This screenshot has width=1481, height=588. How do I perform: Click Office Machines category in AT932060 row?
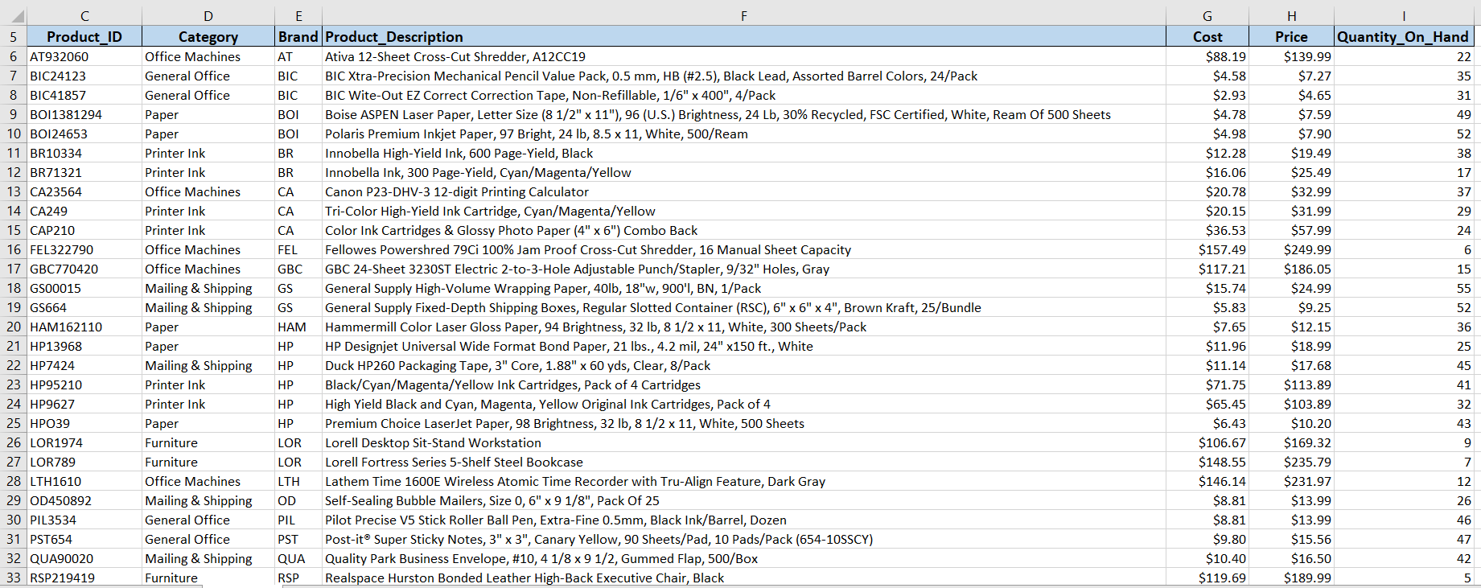208,56
